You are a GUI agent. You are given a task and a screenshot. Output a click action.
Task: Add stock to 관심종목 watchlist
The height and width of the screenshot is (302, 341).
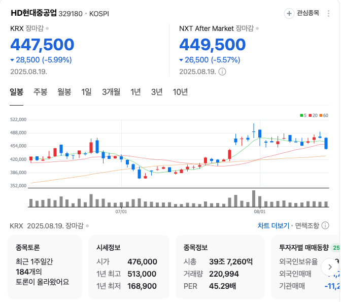(301, 14)
